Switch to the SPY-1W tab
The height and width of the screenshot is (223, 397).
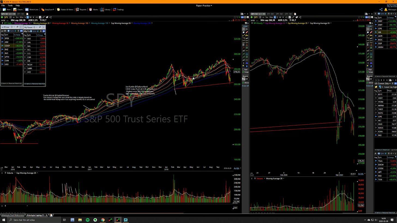click(x=20, y=14)
